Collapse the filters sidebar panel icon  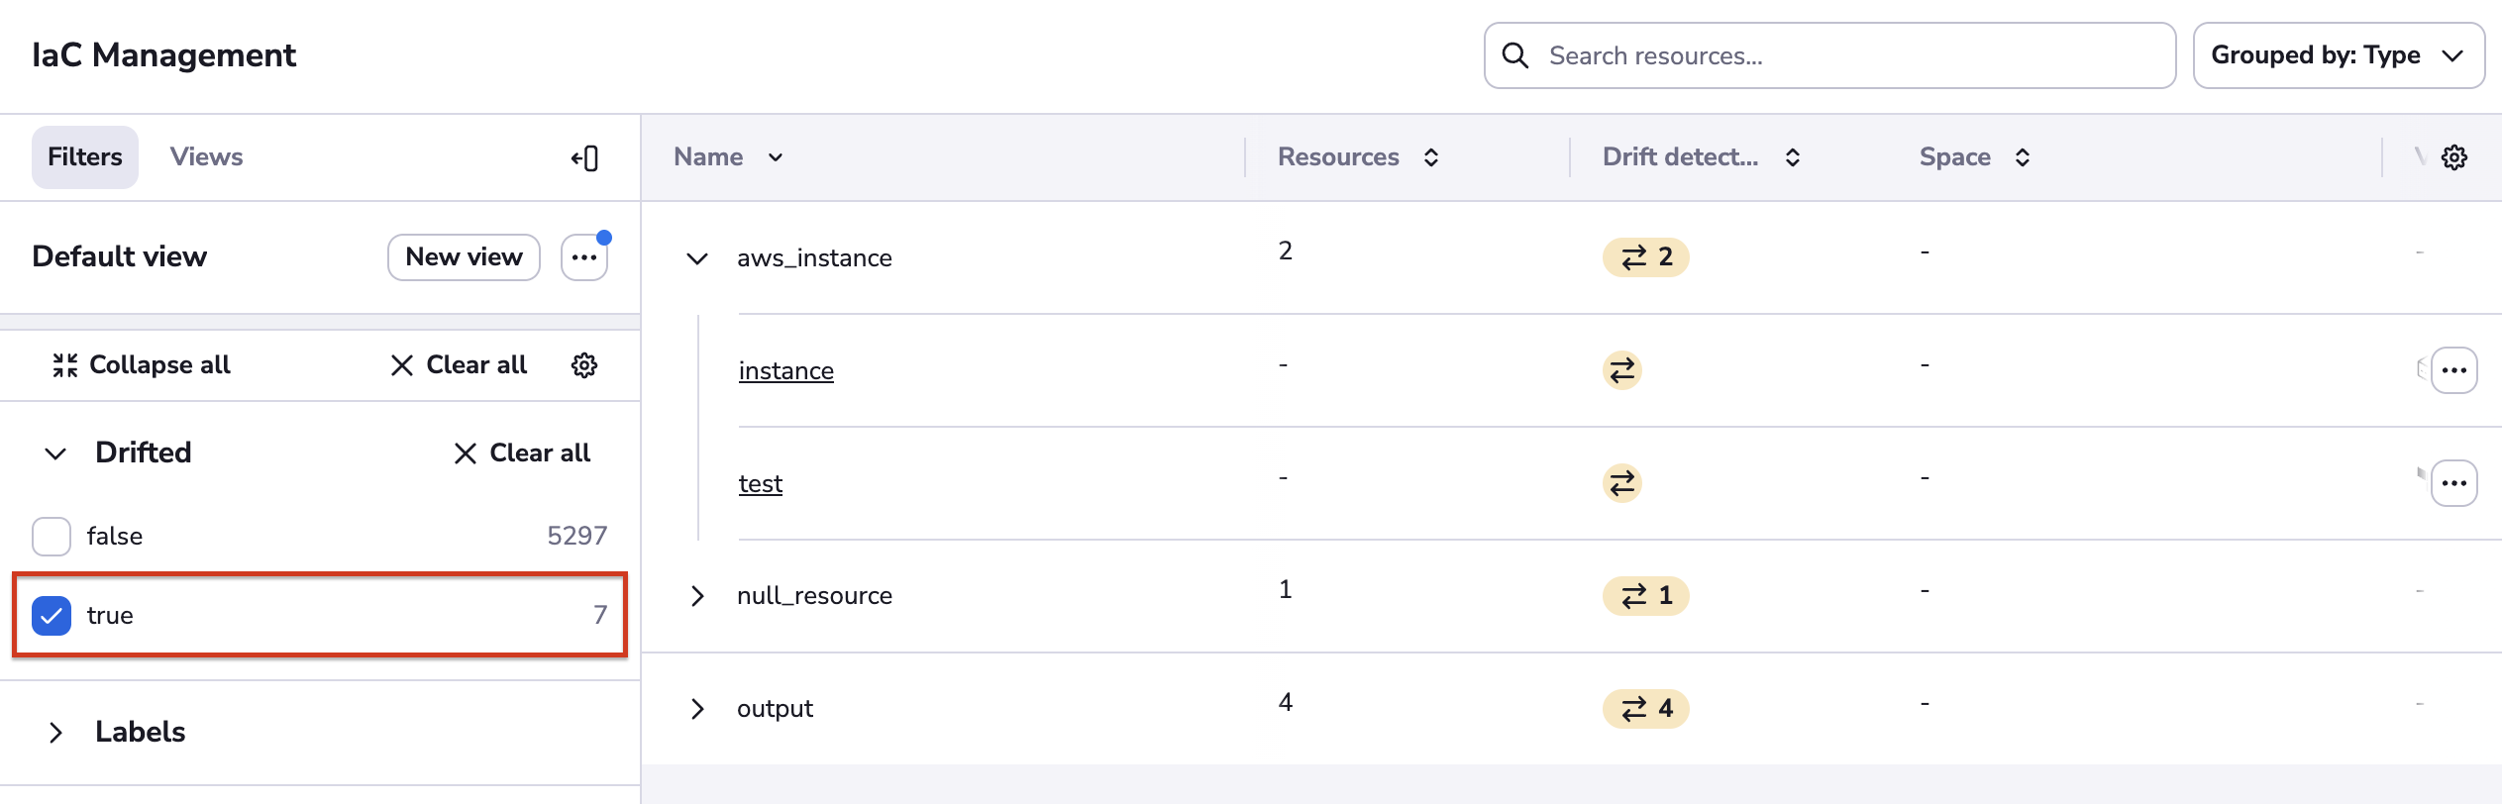pos(584,158)
